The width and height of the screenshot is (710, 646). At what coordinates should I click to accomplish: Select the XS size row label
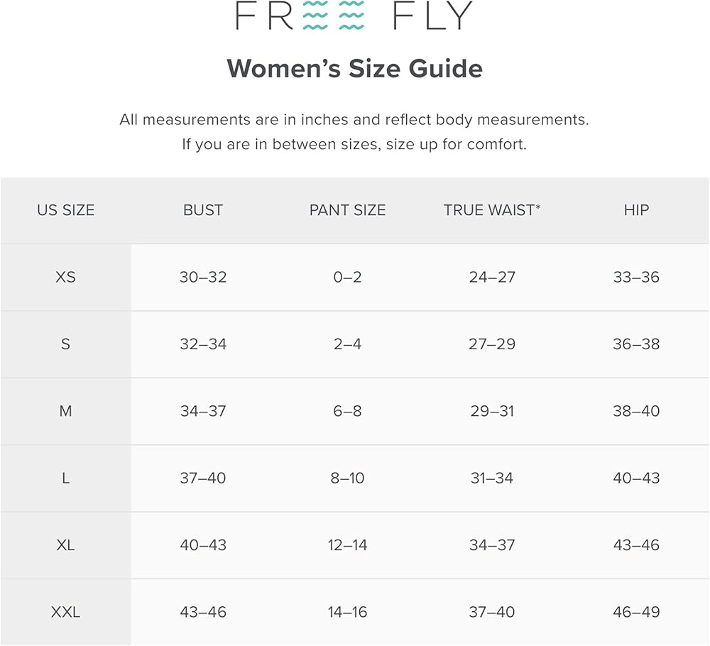pyautogui.click(x=65, y=277)
